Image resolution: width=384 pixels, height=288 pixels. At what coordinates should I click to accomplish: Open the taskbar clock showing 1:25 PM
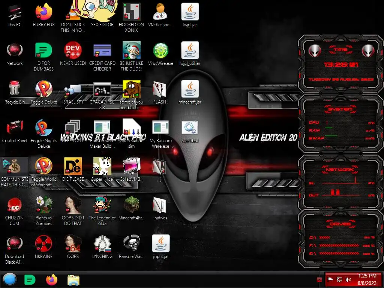pos(367,279)
